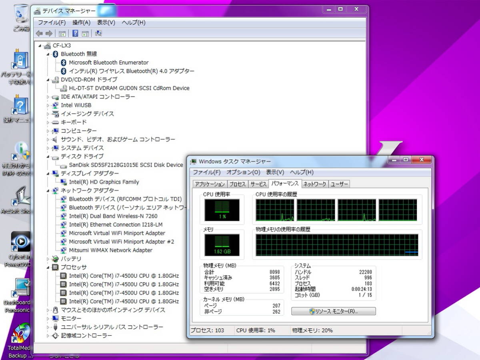Viewport: 480px width, 360px height.
Task: Select インテル(R) ワイヤレス Bluetooth(R) 4.0 アダプター
Action: pyautogui.click(x=132, y=71)
